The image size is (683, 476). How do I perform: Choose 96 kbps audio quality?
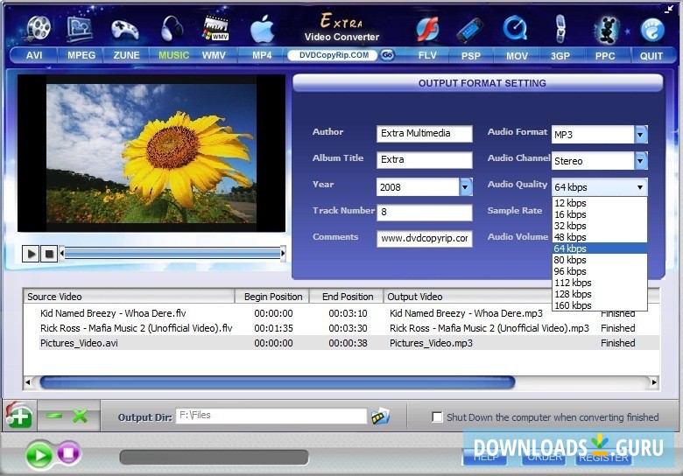pyautogui.click(x=599, y=271)
